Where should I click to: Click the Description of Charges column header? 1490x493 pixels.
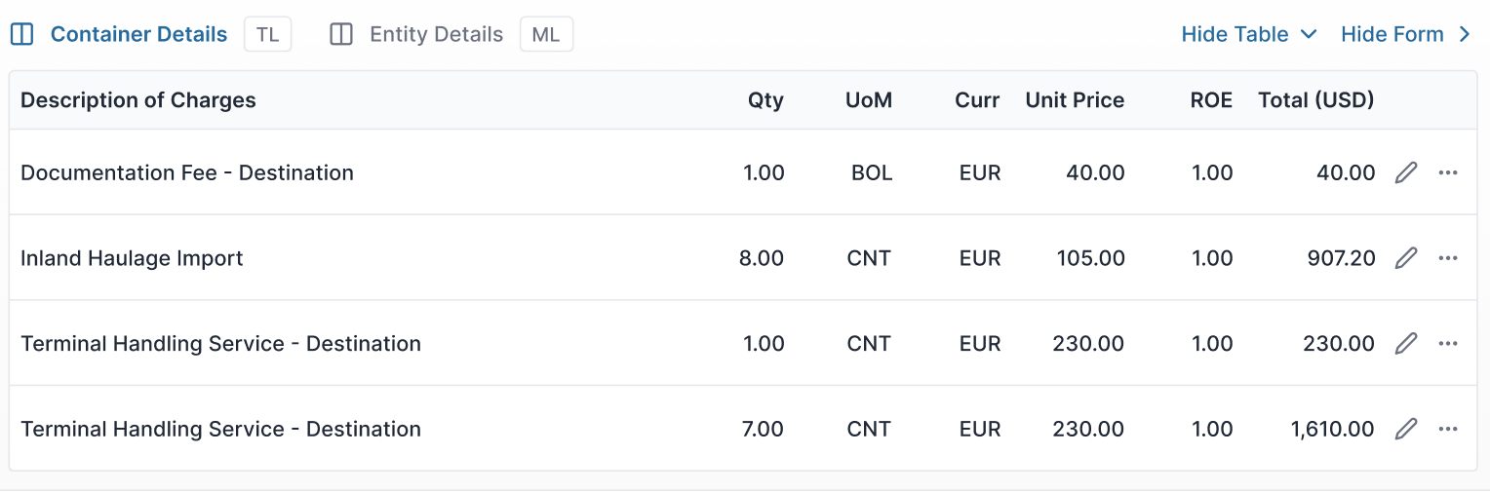(x=138, y=100)
